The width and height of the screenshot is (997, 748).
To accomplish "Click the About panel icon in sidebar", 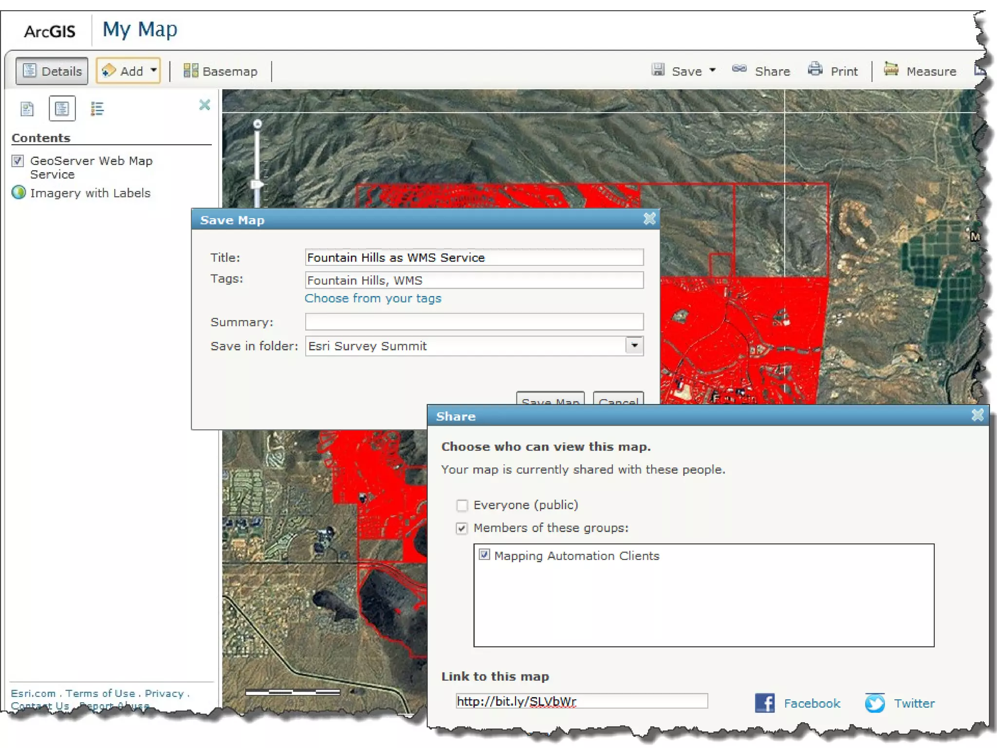I will point(27,109).
